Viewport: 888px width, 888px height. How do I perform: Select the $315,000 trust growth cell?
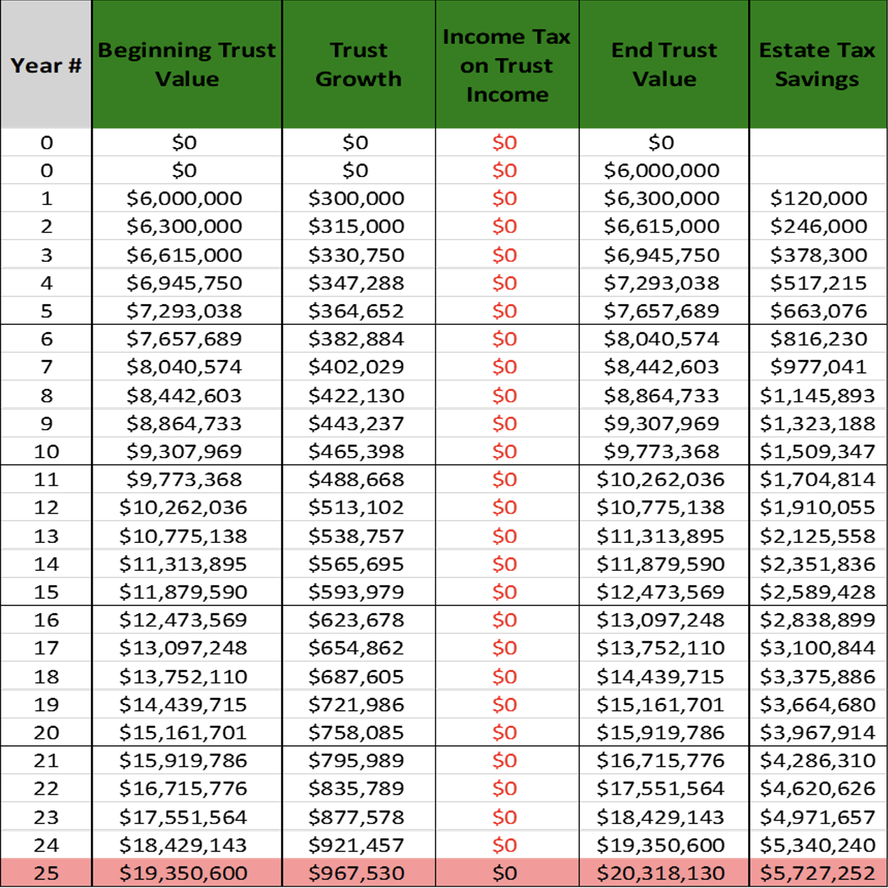[x=359, y=227]
